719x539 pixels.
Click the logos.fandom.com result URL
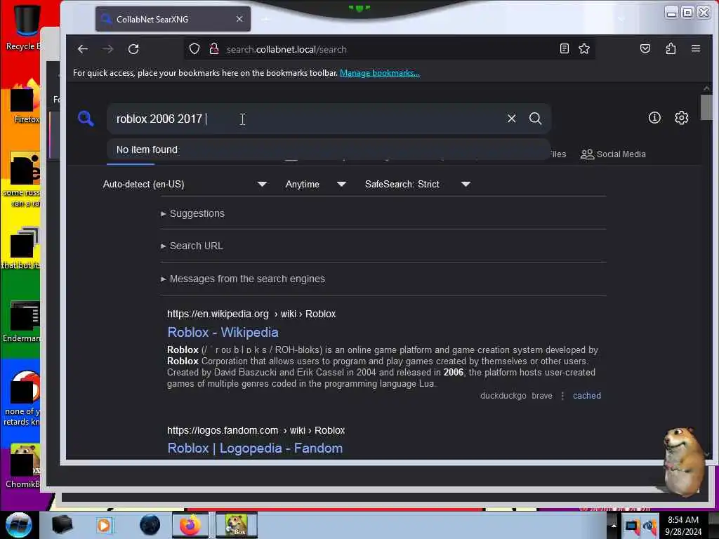click(256, 430)
